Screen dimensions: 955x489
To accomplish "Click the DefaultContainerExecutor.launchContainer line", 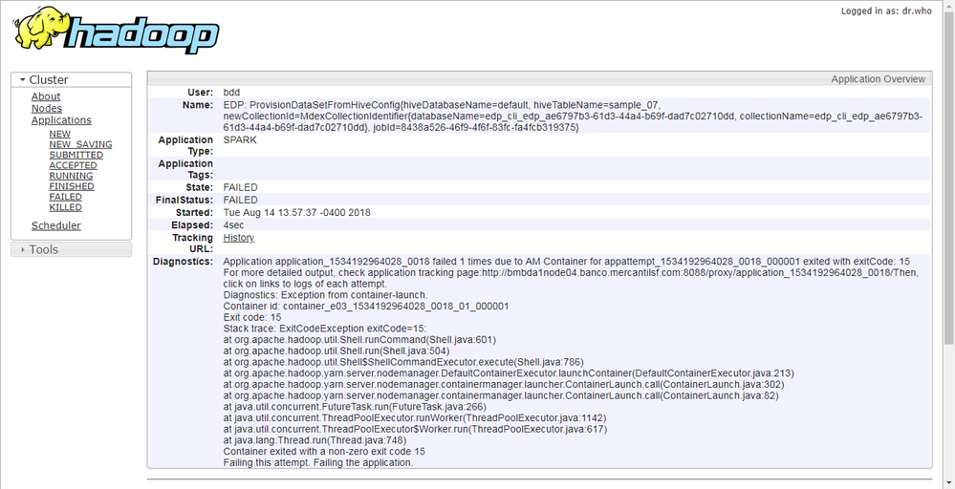I will [509, 372].
